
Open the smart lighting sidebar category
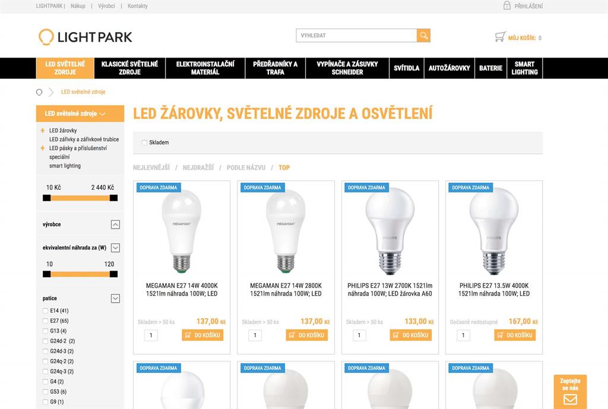tap(65, 166)
